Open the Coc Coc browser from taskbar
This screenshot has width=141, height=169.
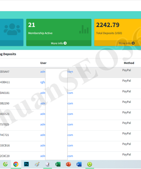5,164
